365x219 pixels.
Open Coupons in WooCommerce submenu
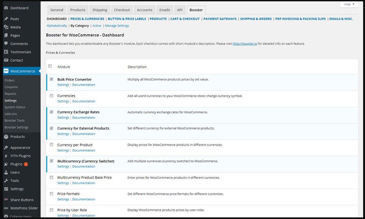tap(11, 87)
